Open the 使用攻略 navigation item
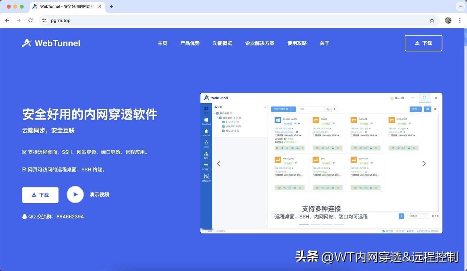This screenshot has height=271, width=467. 297,43
